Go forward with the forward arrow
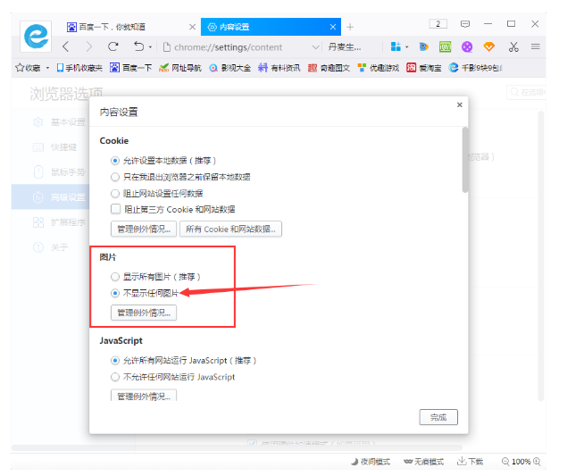The image size is (567, 476). click(89, 46)
